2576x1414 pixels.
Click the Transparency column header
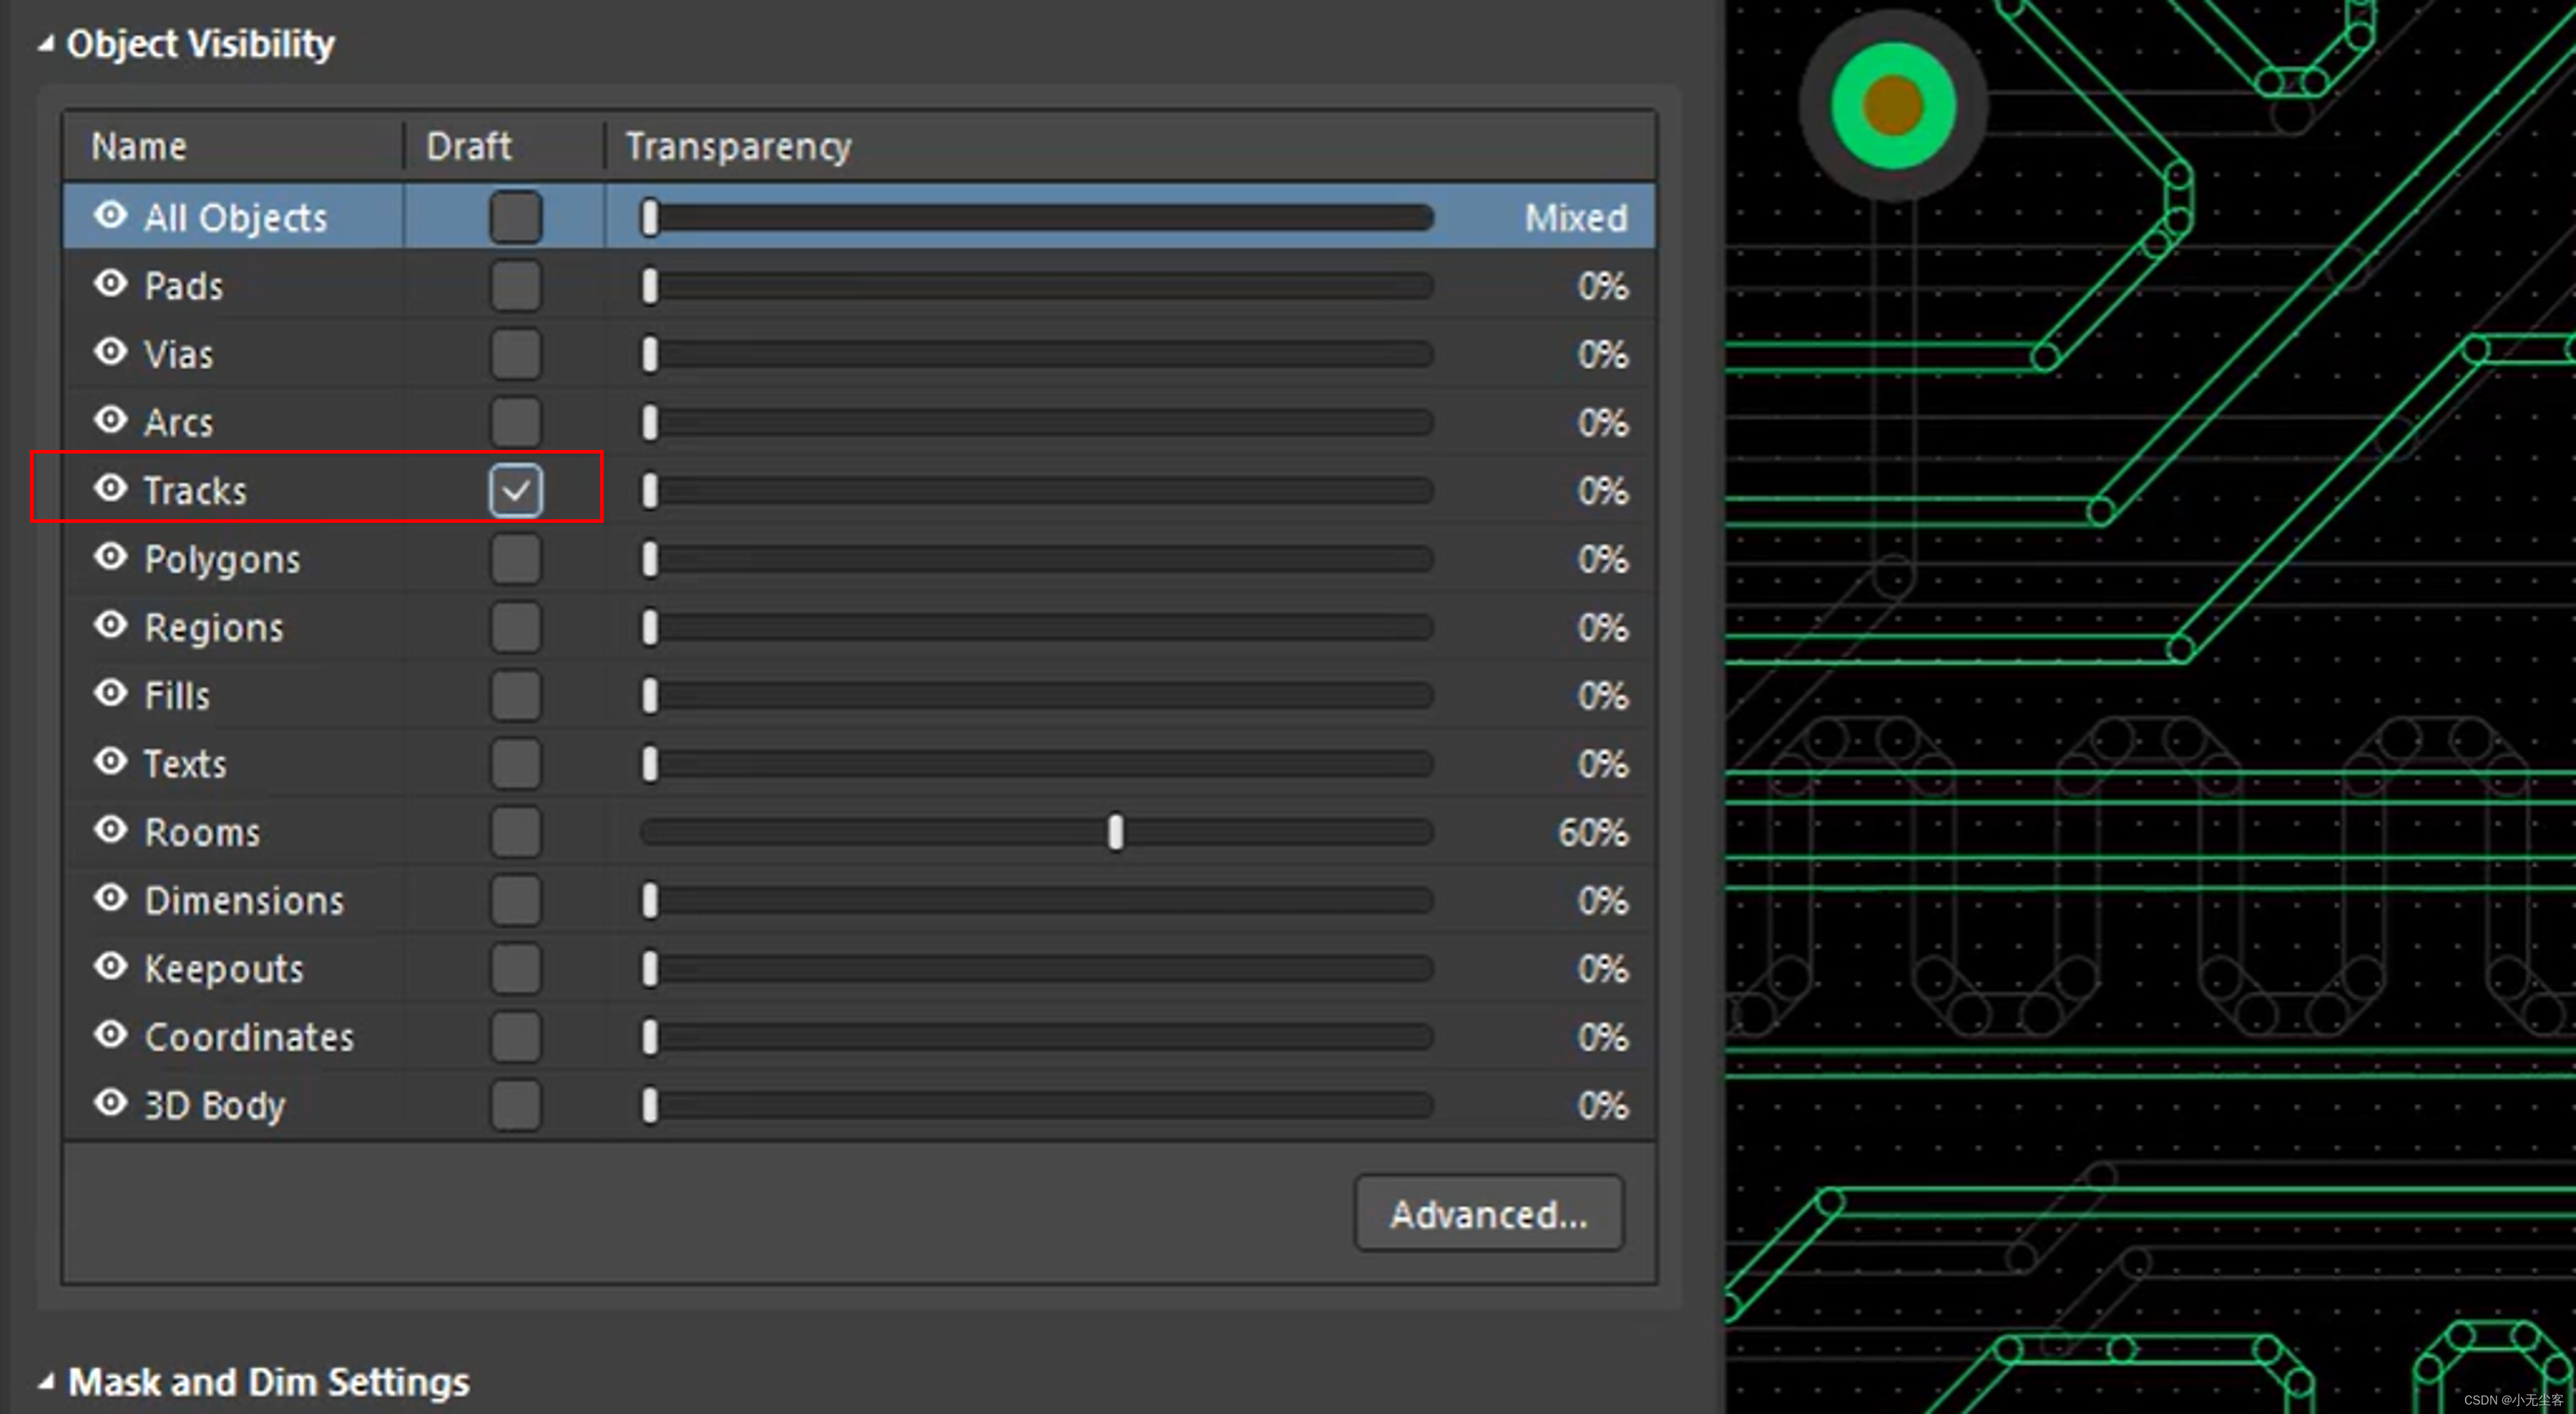pyautogui.click(x=738, y=147)
